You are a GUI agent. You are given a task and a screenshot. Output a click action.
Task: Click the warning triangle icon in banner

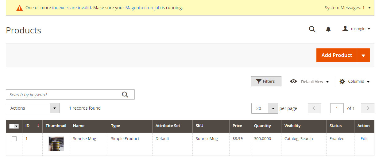point(20,8)
